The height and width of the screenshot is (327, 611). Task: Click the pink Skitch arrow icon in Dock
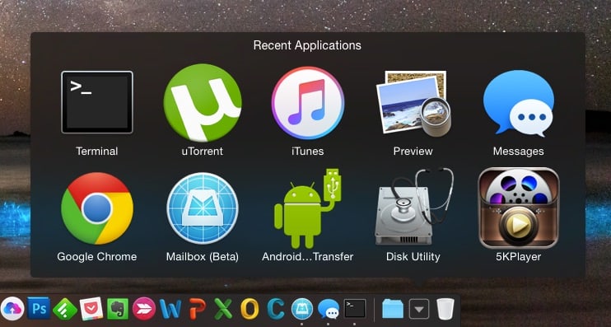(x=144, y=309)
